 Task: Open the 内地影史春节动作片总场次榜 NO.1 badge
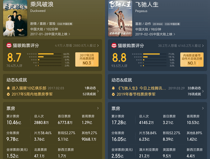click(x=192, y=60)
